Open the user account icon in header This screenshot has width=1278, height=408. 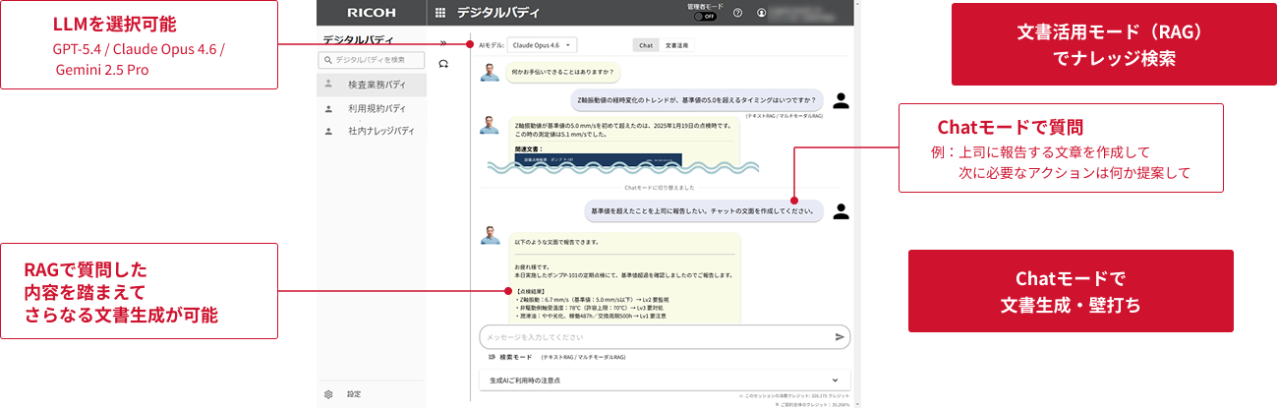[761, 13]
